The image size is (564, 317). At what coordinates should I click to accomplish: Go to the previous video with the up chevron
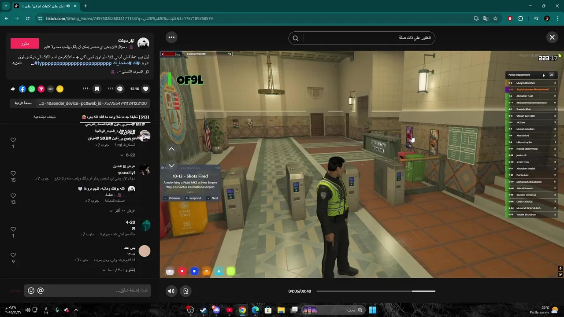[x=172, y=149]
